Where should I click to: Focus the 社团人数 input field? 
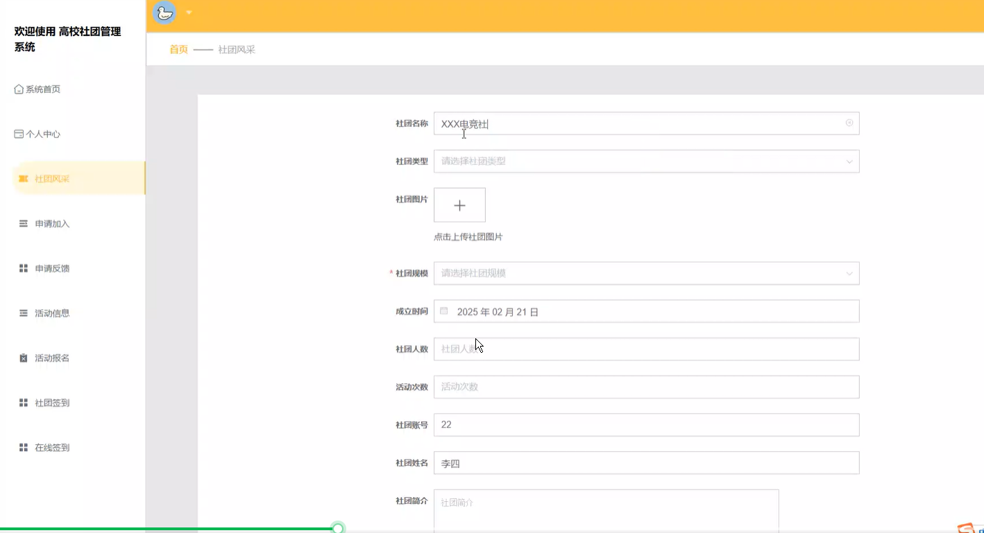tap(646, 349)
